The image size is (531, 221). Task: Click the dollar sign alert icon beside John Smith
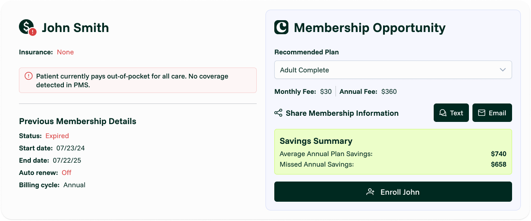click(27, 28)
